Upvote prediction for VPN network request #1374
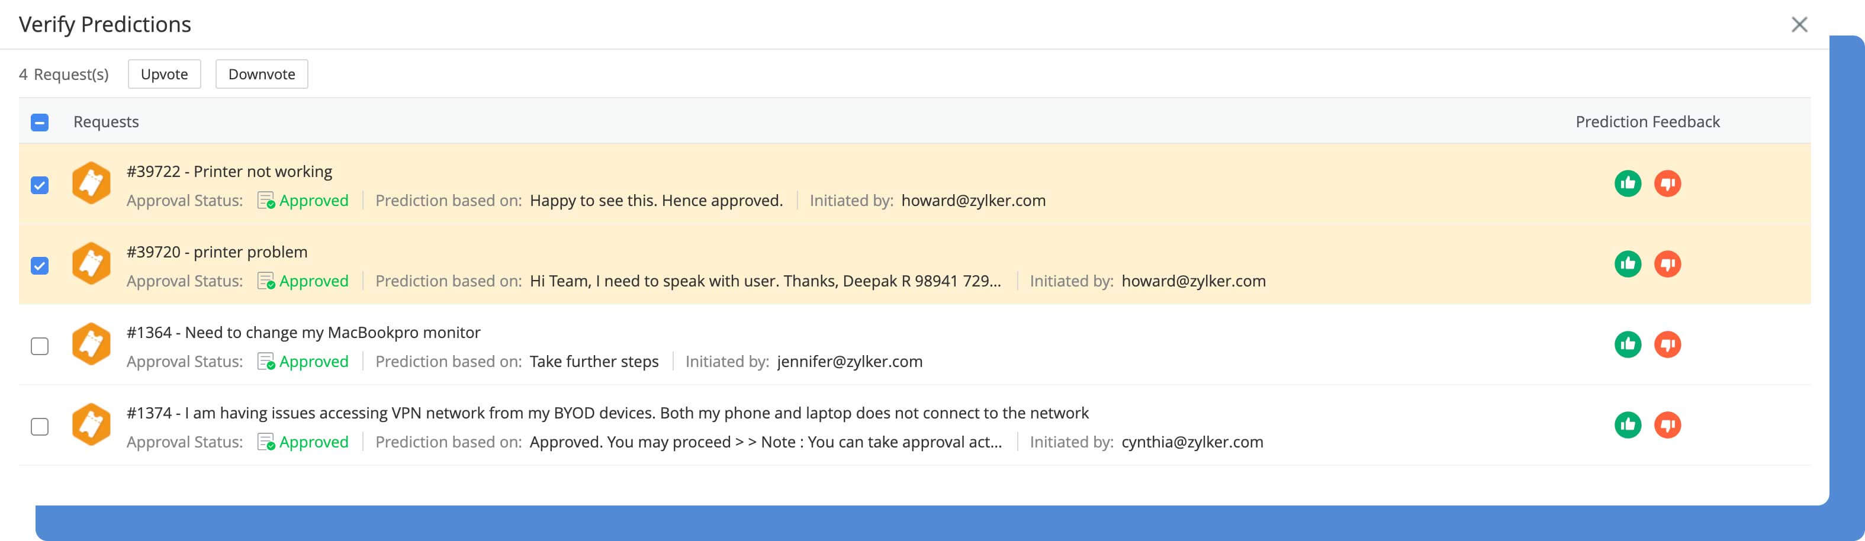Viewport: 1865px width, 541px height. coord(1628,424)
